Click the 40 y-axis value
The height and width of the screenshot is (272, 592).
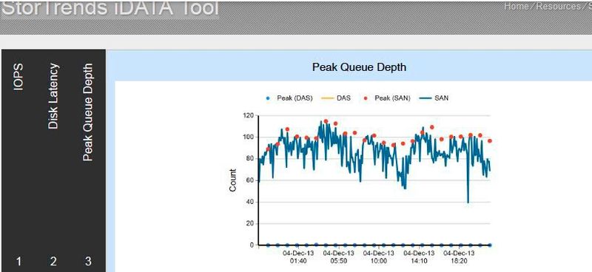250,203
